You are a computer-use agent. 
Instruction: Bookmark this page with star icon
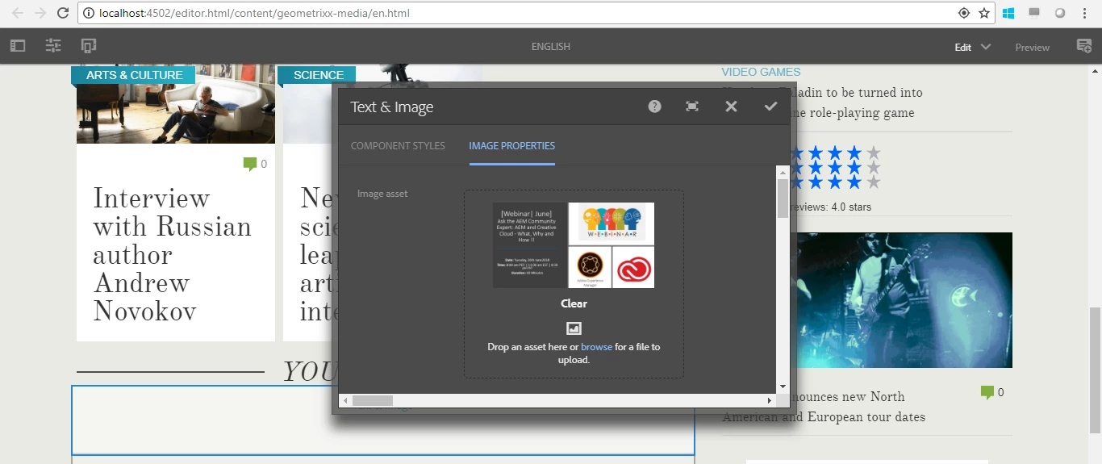point(984,13)
